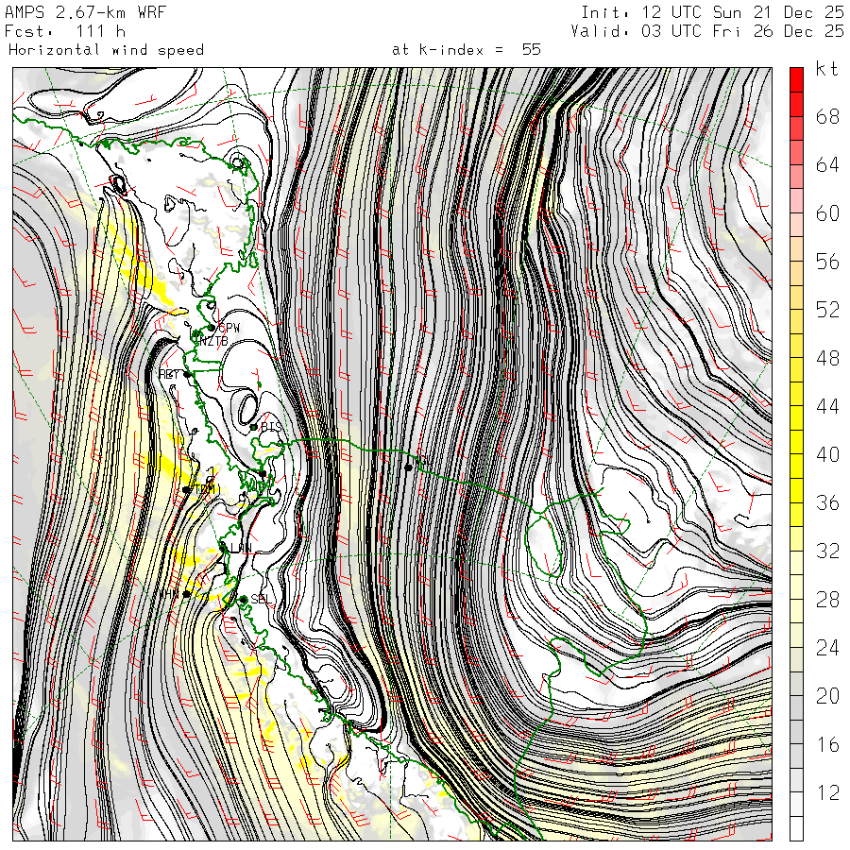Screen dimensions: 850x850
Task: Click the WHM station marker dot
Action: (x=186, y=593)
